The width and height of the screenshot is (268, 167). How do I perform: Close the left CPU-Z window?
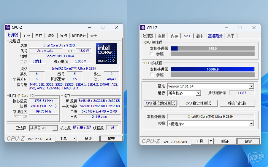pos(117,27)
